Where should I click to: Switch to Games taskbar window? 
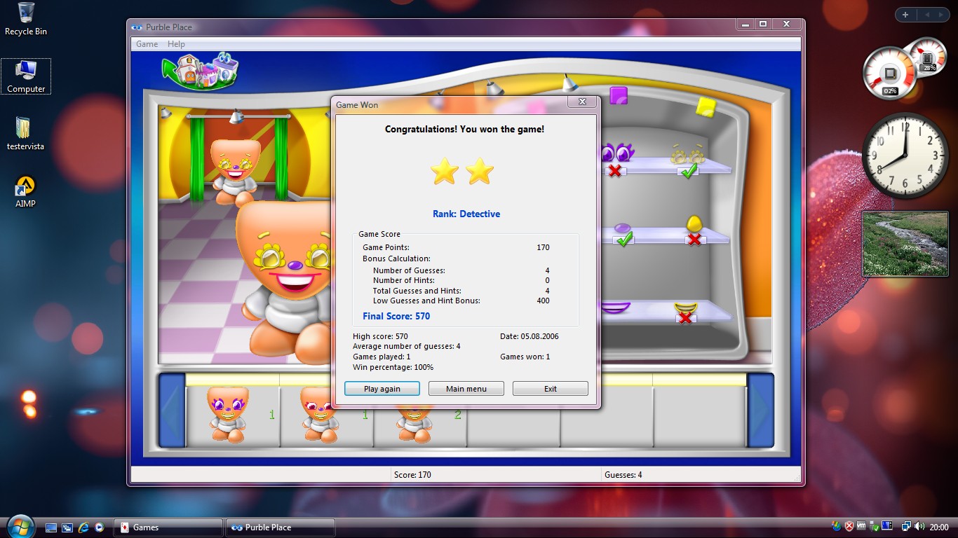tap(168, 527)
